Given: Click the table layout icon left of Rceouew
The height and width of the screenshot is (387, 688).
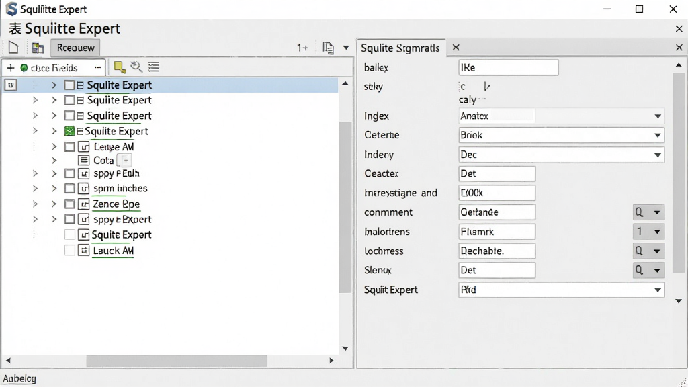Looking at the screenshot, I should pyautogui.click(x=38, y=48).
